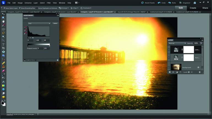The image size is (212, 119).
Task: Select the Custom Shape tool
Action: tap(3, 89)
